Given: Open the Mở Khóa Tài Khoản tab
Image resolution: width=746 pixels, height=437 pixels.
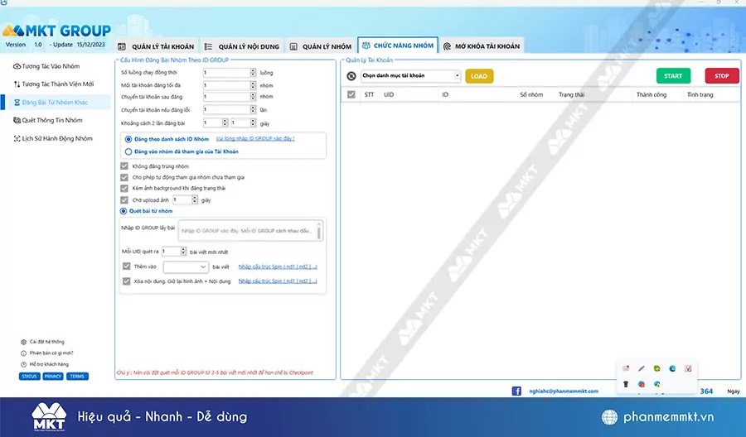Looking at the screenshot, I should coord(481,46).
